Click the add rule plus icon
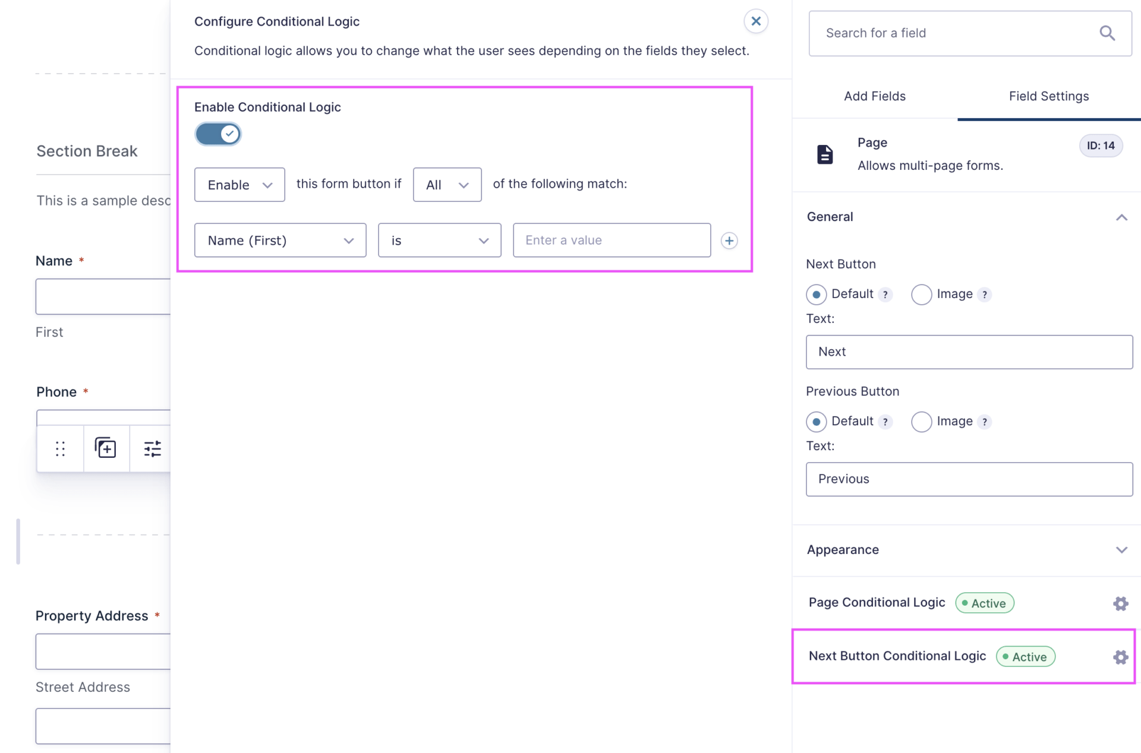 (x=729, y=241)
